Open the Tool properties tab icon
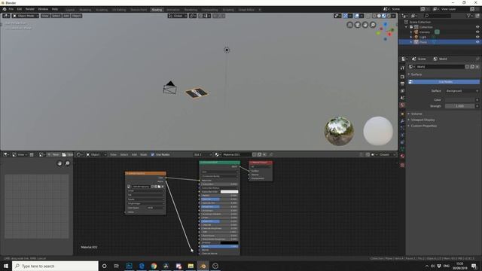Screen dimensions: 482x271 (402, 69)
